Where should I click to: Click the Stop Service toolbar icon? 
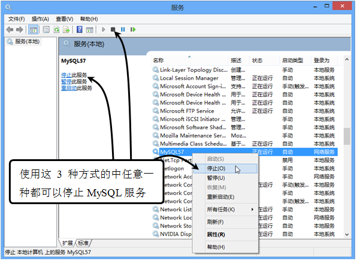pos(113,29)
